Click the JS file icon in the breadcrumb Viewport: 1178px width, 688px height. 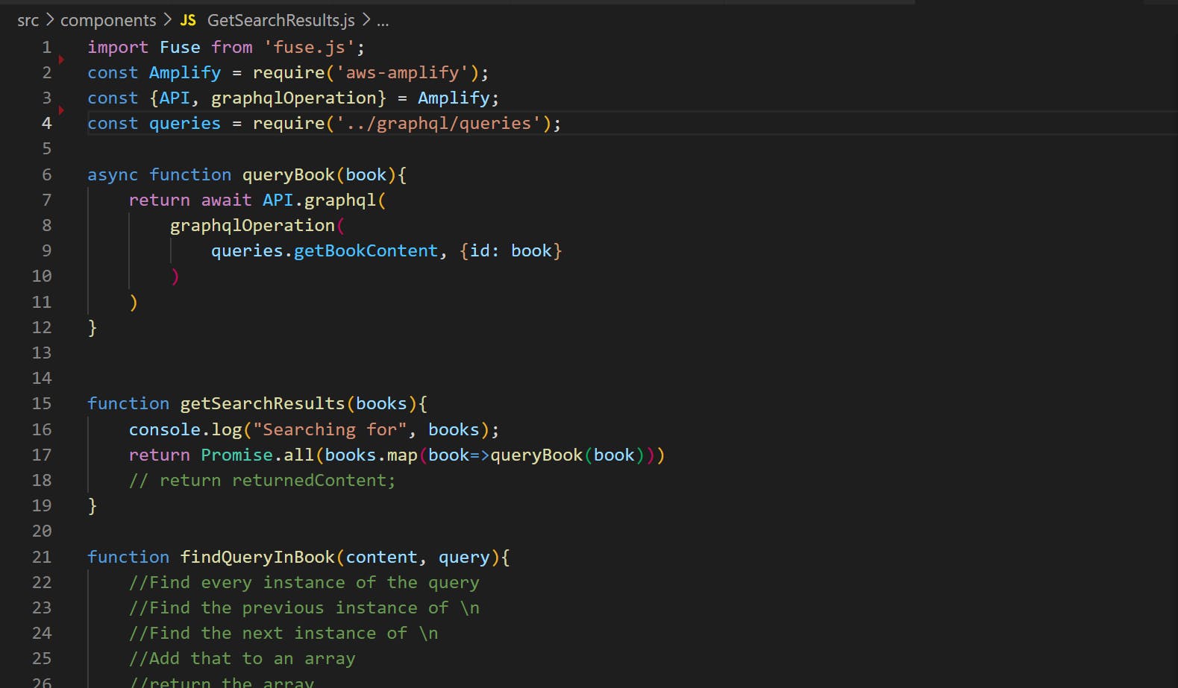pos(188,20)
